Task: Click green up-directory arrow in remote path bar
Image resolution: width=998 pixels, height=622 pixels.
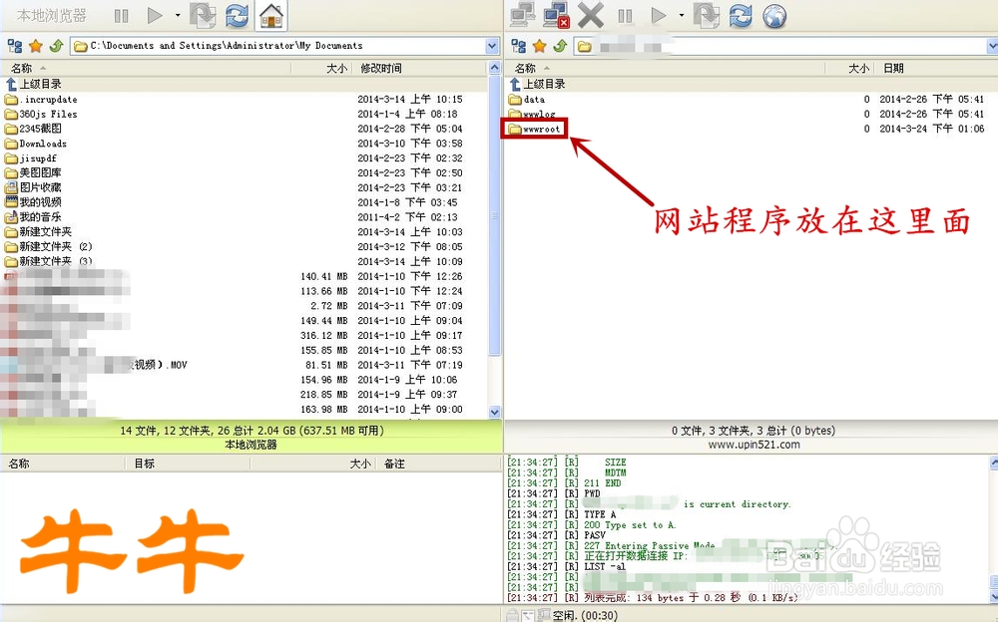Action: (560, 46)
